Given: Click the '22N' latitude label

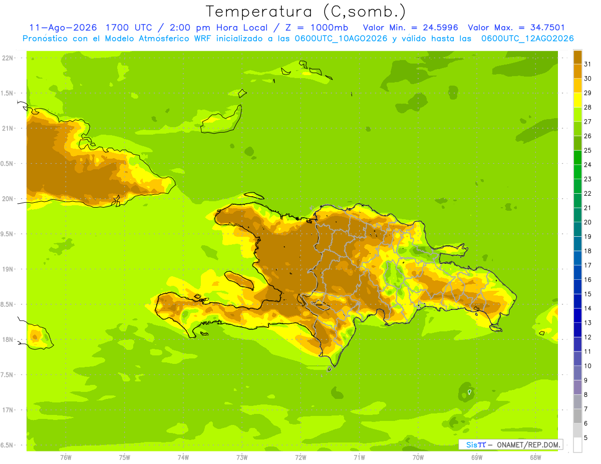Looking at the screenshot, I should [7, 58].
